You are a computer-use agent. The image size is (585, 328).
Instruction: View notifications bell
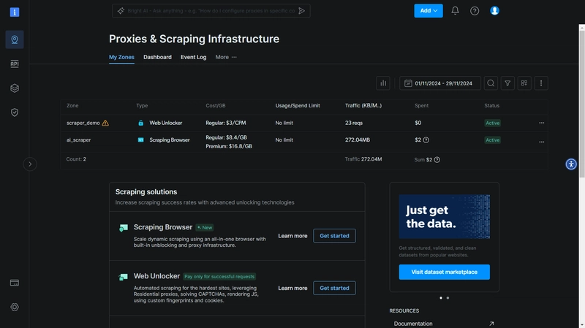[455, 11]
